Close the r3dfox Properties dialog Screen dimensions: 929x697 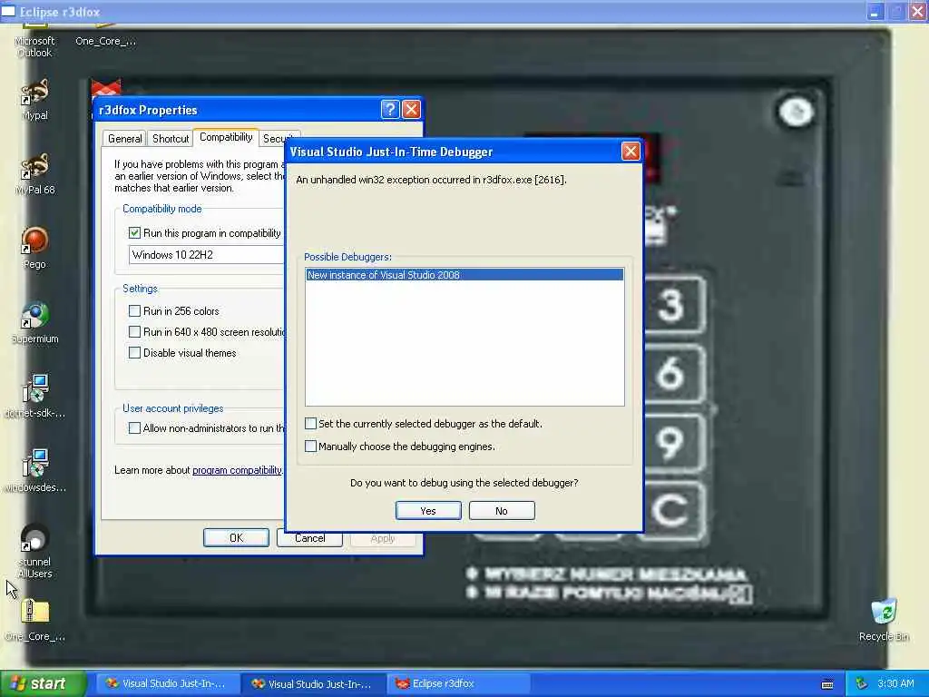pos(411,110)
